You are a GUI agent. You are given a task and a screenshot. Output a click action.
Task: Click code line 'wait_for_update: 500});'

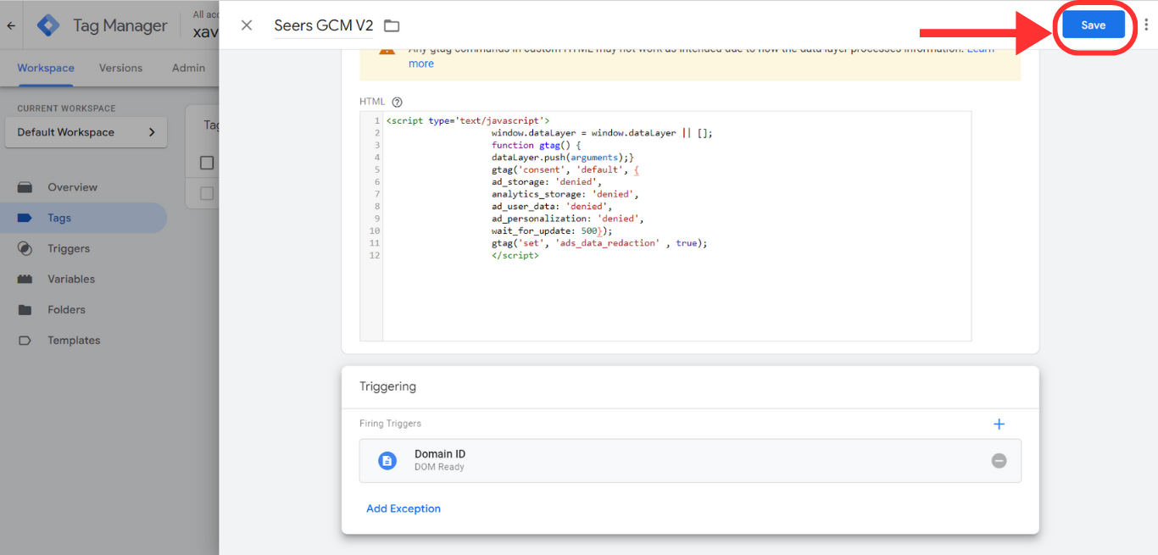(552, 230)
